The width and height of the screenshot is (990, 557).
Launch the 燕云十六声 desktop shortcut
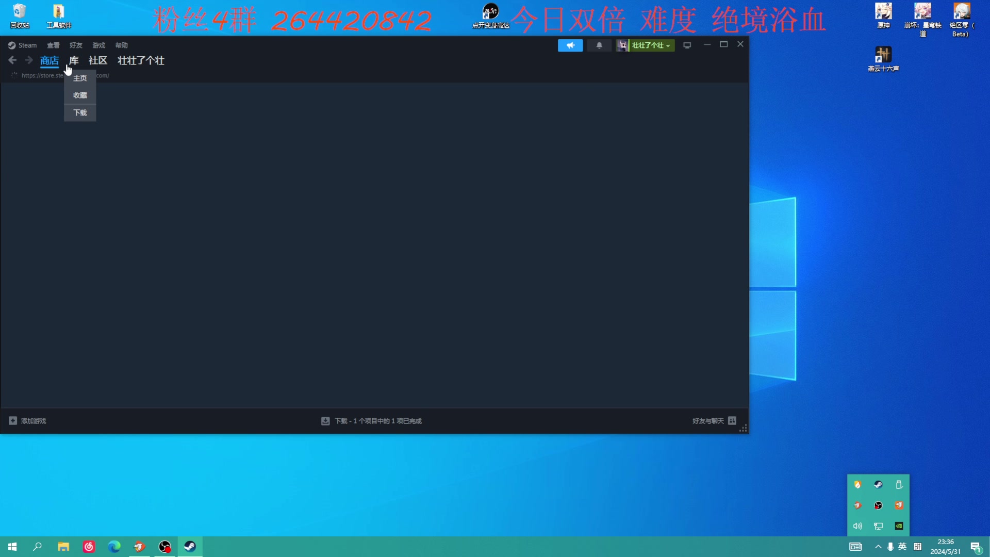pyautogui.click(x=883, y=59)
